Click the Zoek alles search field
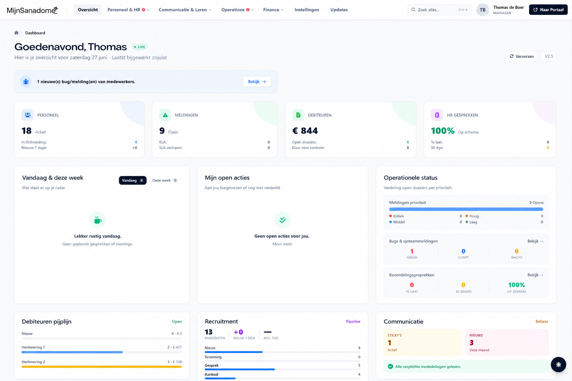This screenshot has width=572, height=381. pos(440,10)
